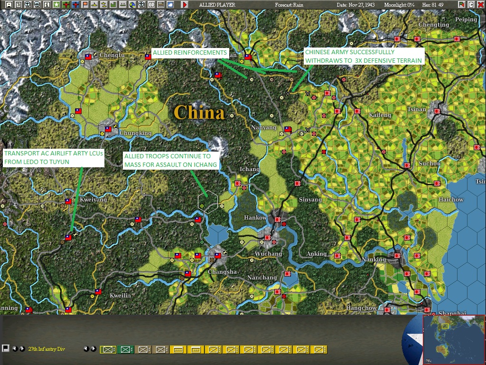
Task: Click the red arrow end turn button
Action: pyautogui.click(x=185, y=5)
